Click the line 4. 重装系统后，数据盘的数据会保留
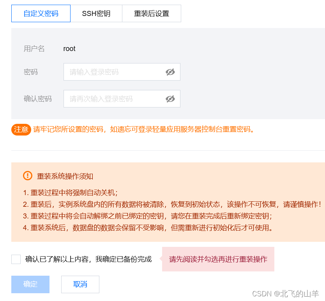The width and height of the screenshot is (325, 301). (148, 228)
